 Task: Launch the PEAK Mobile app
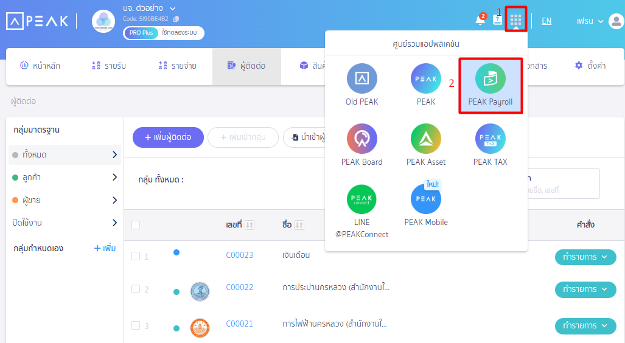pos(426,206)
